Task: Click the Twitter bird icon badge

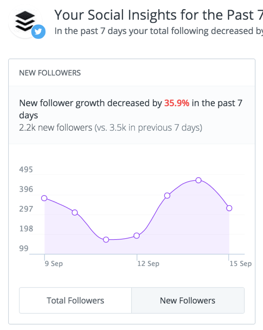Action: 38,32
